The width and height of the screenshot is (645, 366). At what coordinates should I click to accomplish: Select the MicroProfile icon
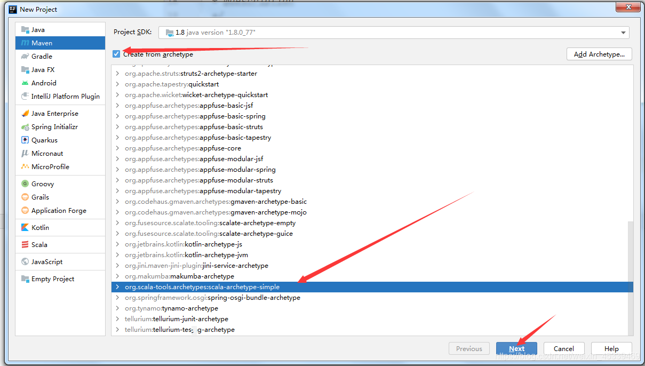[25, 167]
